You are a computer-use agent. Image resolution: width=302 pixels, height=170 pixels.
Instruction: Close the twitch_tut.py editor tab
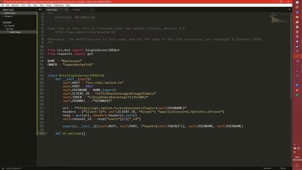tap(67, 10)
